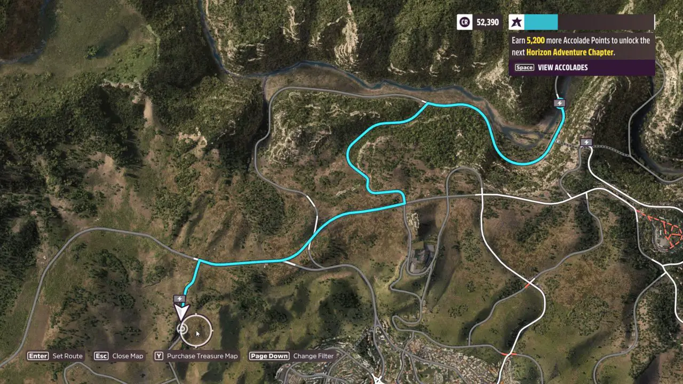Screen dimensions: 683x384
Task: Click the CR credits icon
Action: click(x=465, y=22)
